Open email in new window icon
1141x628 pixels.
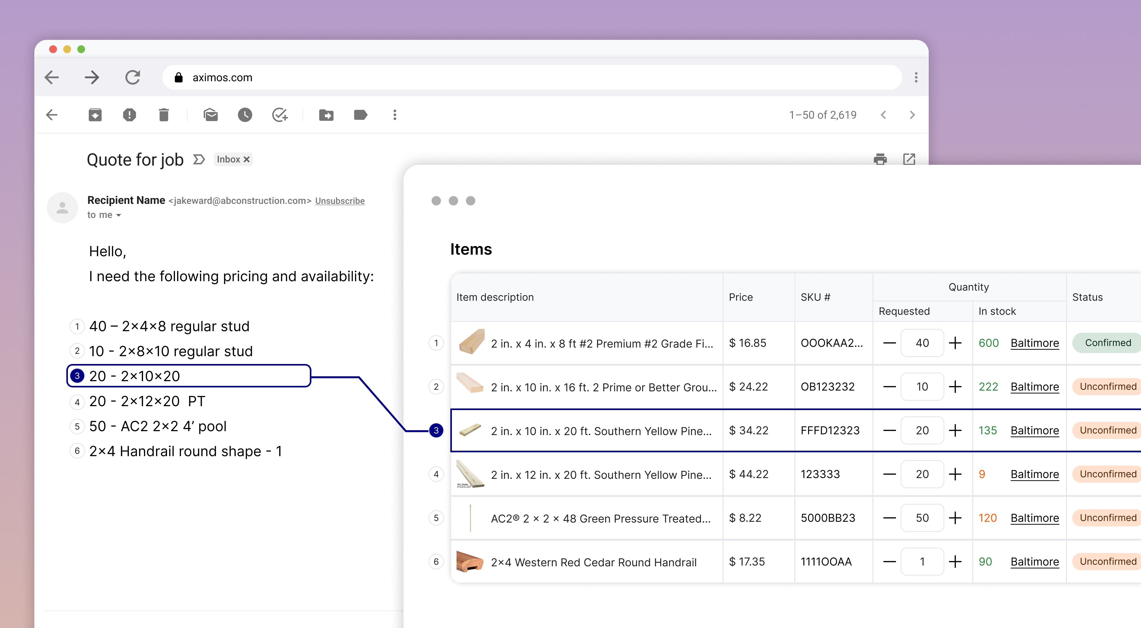[909, 159]
